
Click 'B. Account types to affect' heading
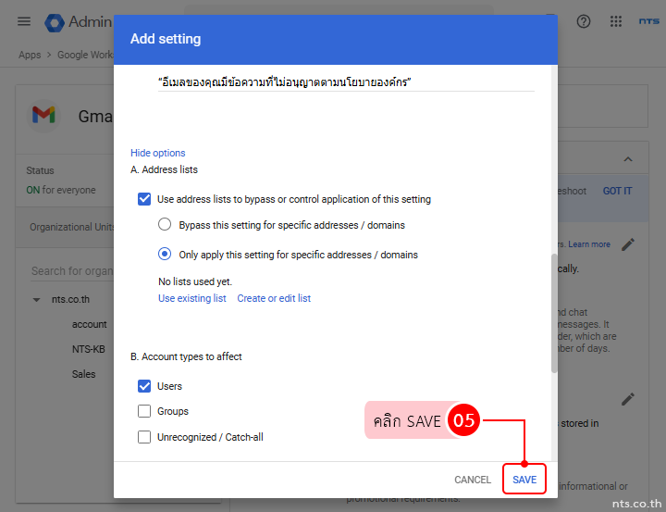tap(186, 356)
